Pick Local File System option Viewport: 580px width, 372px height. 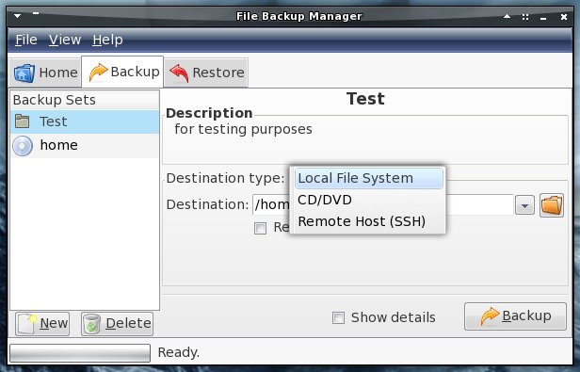(x=369, y=178)
